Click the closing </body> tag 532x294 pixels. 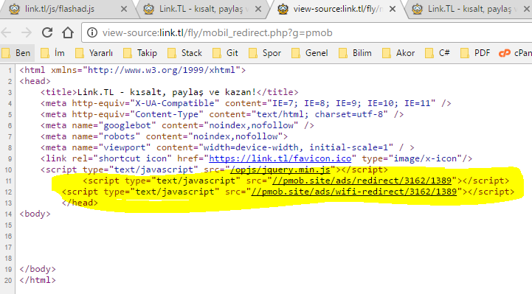click(38, 269)
